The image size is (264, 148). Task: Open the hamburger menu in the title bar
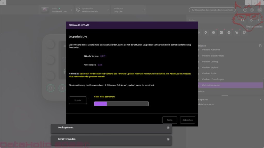(x=3, y=3)
